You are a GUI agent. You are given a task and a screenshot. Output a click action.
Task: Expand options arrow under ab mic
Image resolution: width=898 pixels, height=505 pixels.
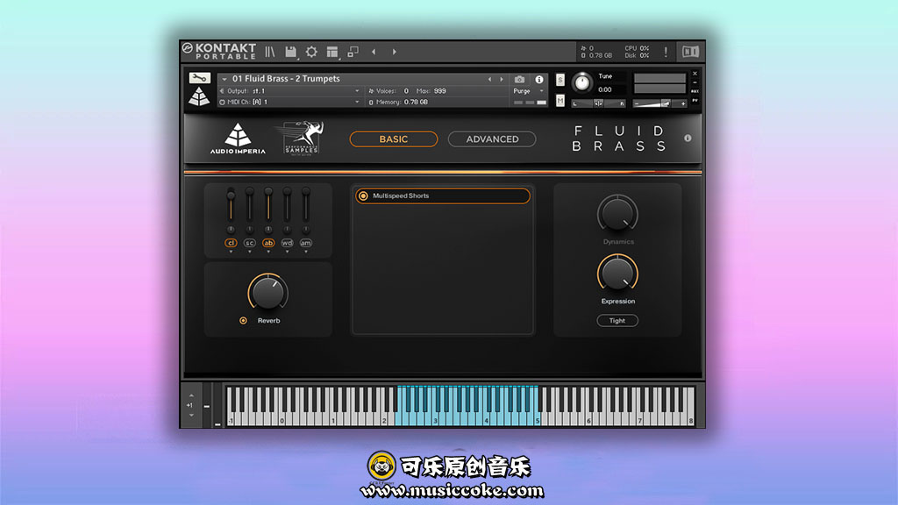pyautogui.click(x=268, y=252)
